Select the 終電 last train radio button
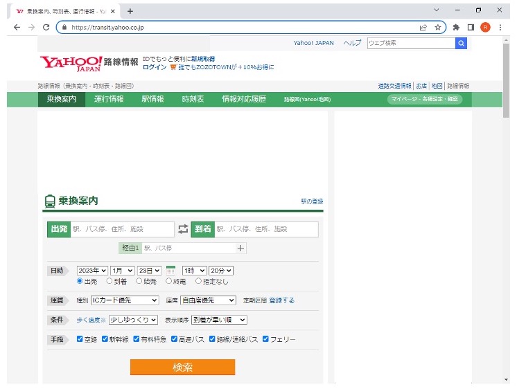517x389 pixels. point(168,281)
